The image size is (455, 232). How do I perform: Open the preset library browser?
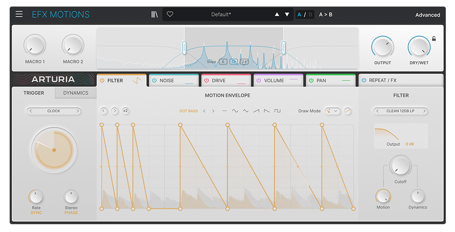click(x=154, y=14)
